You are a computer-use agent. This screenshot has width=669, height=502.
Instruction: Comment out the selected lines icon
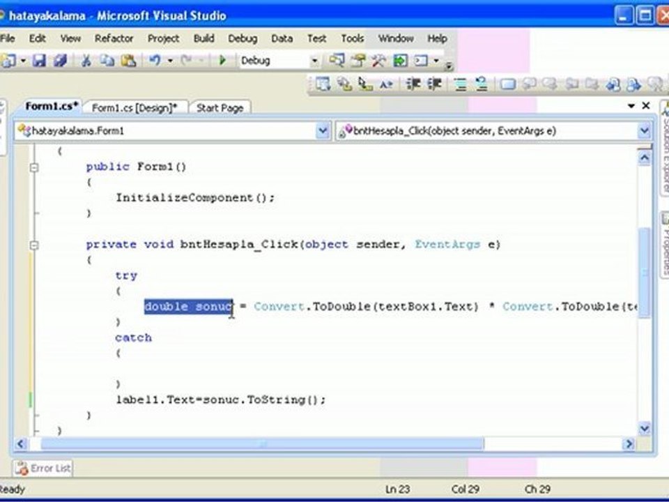(461, 84)
